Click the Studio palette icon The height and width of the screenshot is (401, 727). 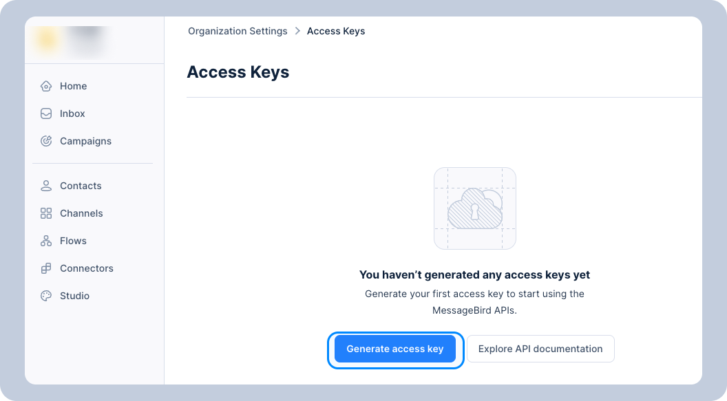(x=46, y=296)
